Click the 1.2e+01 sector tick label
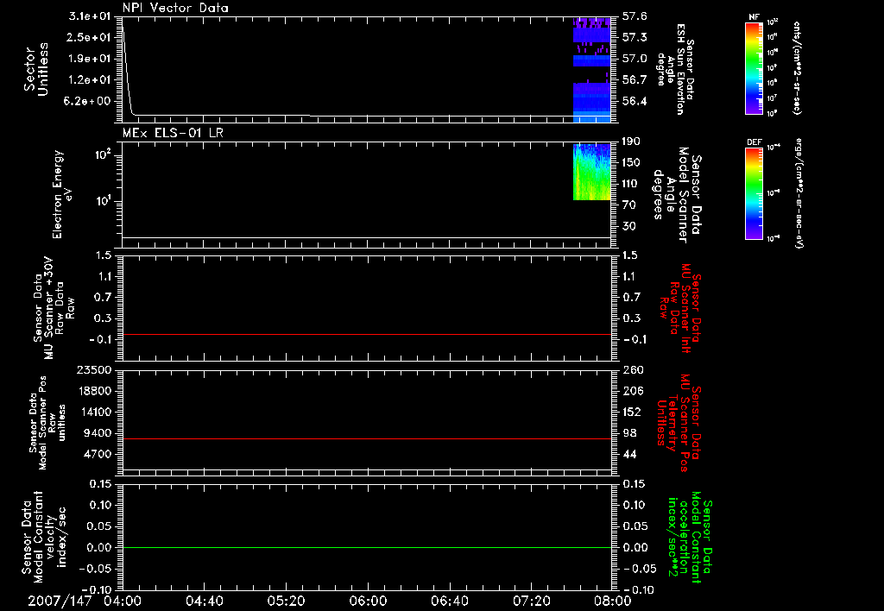The height and width of the screenshot is (611, 884). tap(89, 80)
